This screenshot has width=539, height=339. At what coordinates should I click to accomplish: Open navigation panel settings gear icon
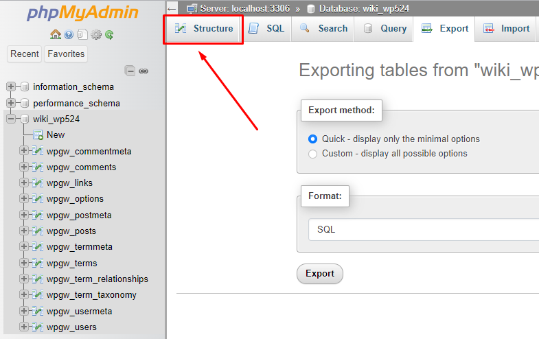96,34
